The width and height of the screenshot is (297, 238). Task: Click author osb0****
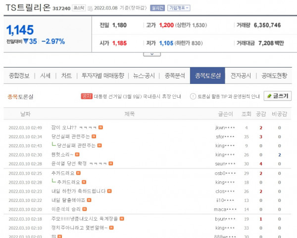225,173
